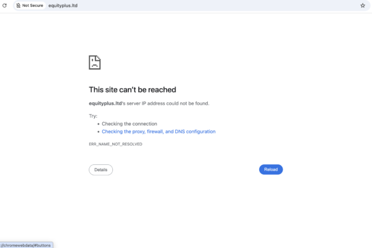Viewport: 372px width, 248px height.
Task: Click empty space inside the address bar
Action: (x=213, y=6)
